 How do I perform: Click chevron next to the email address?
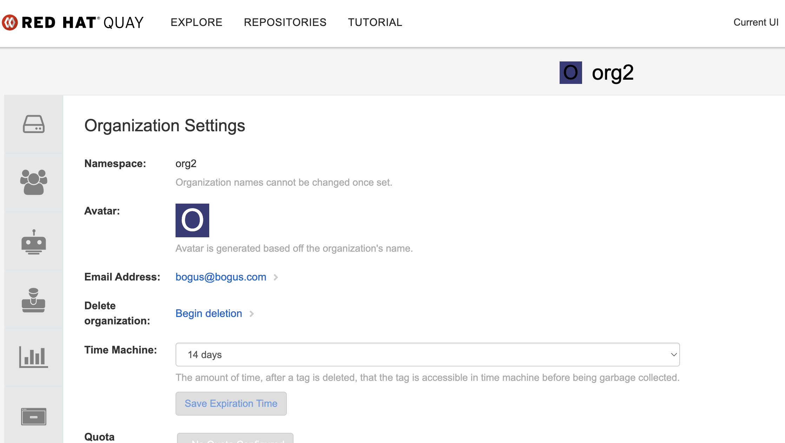point(276,277)
